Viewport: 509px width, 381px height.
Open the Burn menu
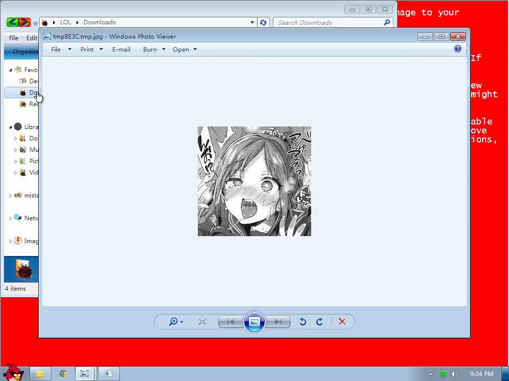click(x=150, y=49)
